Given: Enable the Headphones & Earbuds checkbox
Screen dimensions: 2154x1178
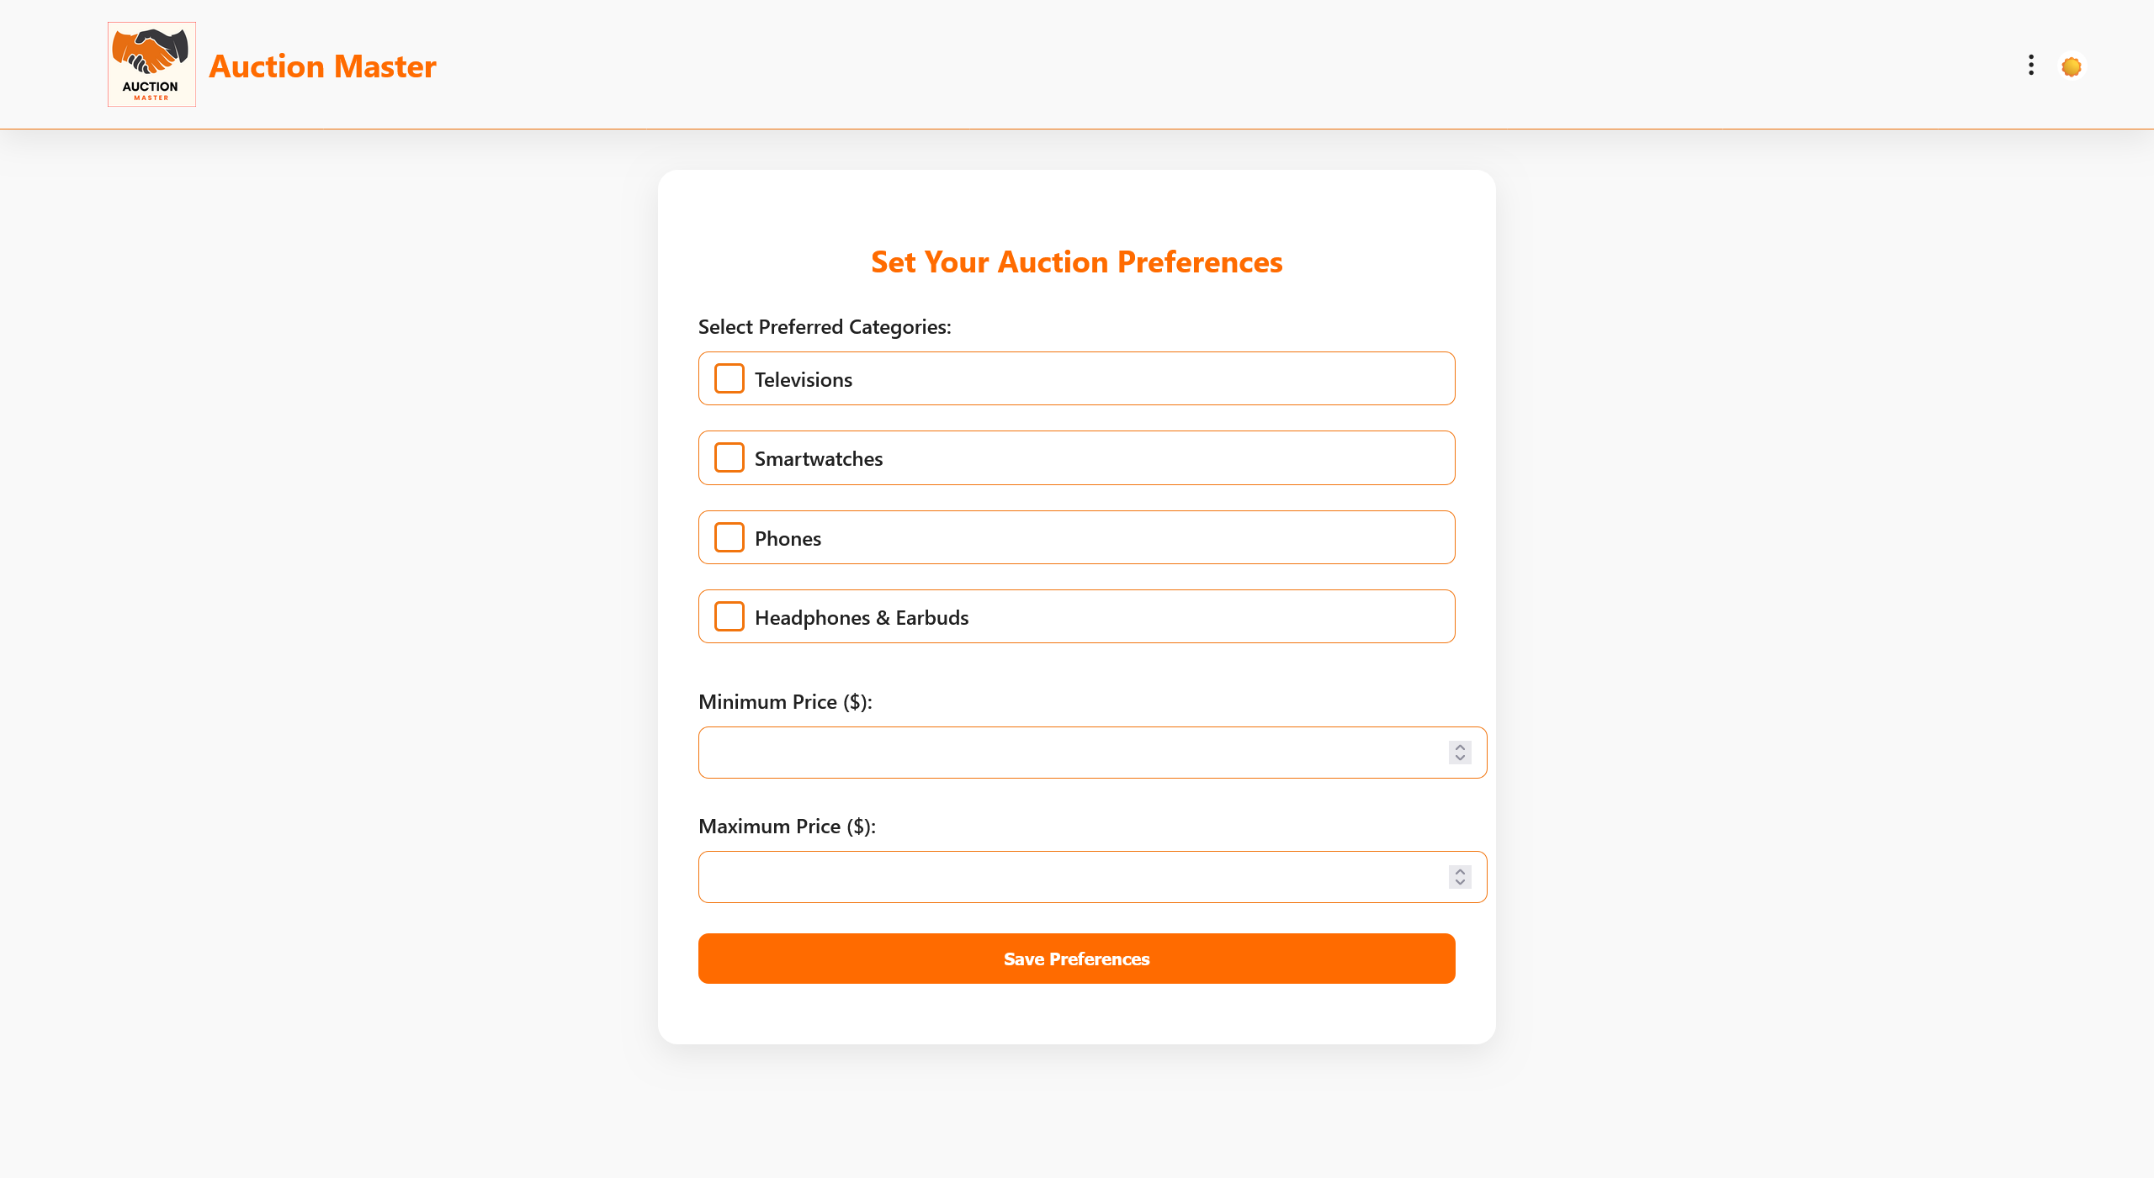Looking at the screenshot, I should tap(729, 616).
